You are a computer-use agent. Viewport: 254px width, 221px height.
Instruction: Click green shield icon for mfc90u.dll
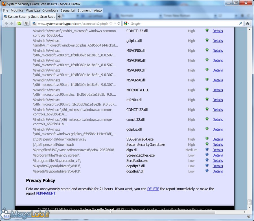[x=207, y=99]
